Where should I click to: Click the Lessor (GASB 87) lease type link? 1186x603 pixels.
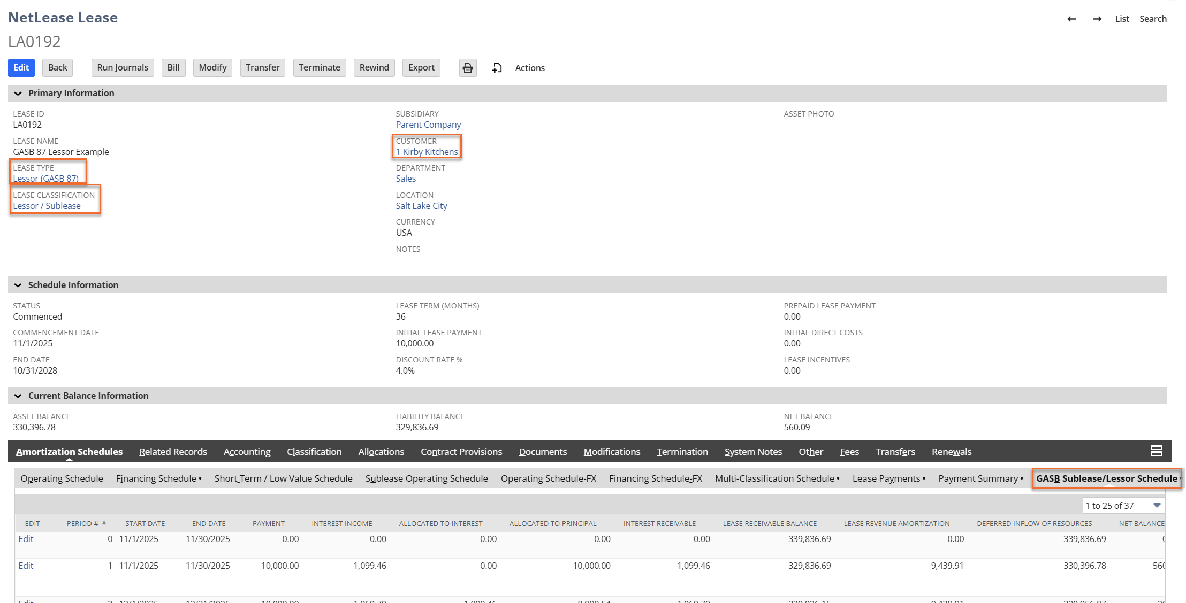(45, 179)
